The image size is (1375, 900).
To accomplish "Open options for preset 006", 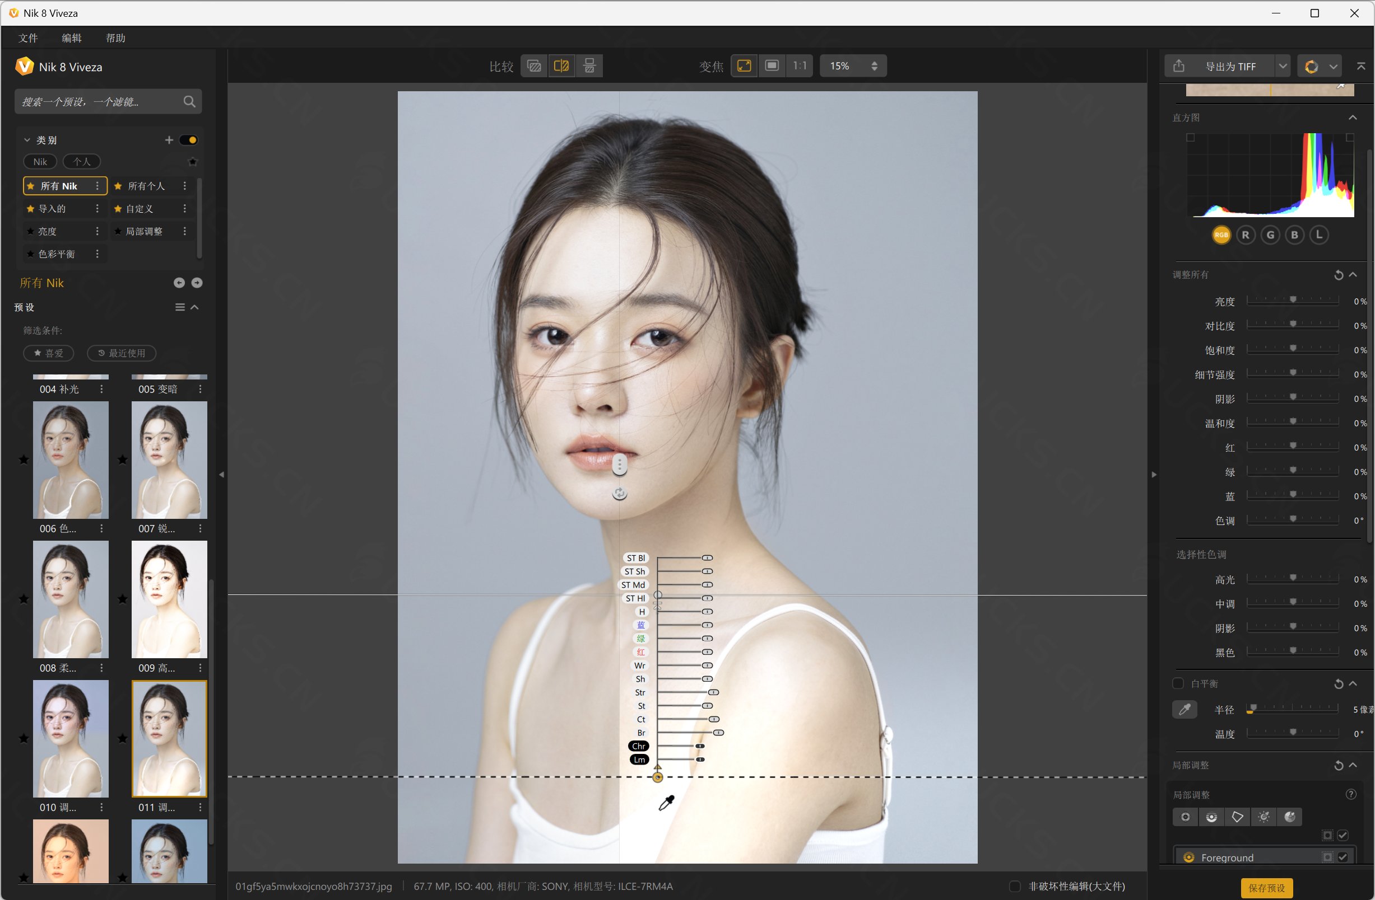I will [x=101, y=528].
